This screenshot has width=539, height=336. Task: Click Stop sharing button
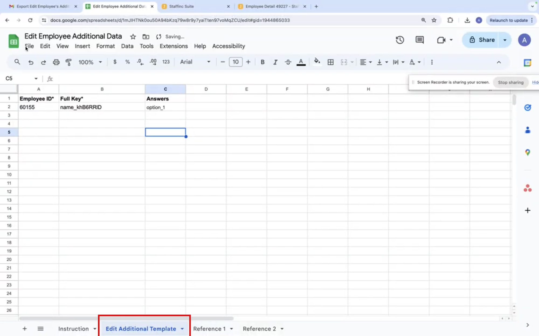click(x=511, y=82)
